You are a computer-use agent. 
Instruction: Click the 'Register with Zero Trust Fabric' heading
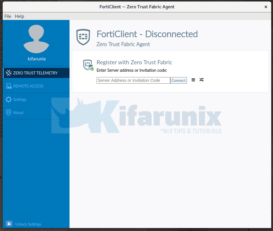click(x=134, y=62)
